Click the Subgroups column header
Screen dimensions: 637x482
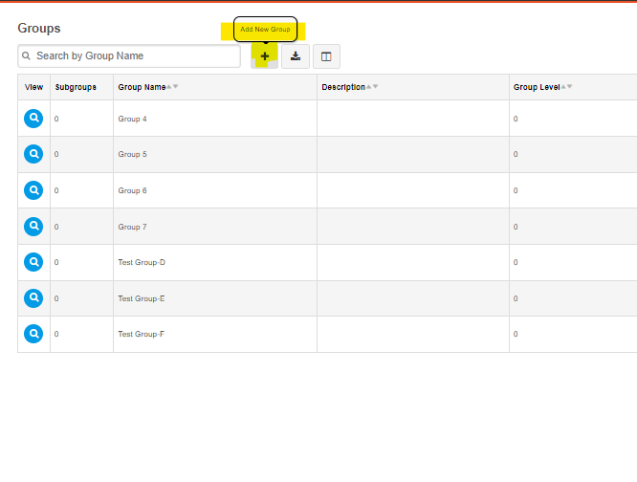click(76, 87)
